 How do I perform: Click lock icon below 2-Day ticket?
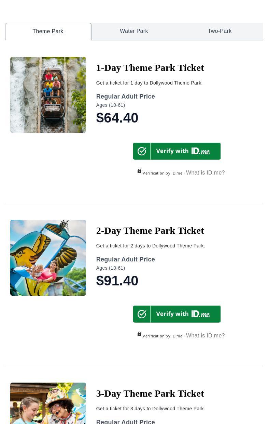pyautogui.click(x=139, y=334)
